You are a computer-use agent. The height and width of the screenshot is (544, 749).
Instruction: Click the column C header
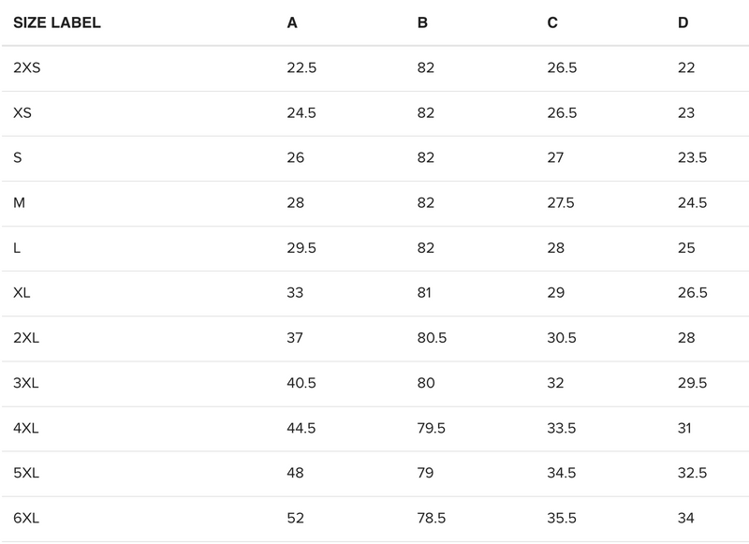(x=552, y=23)
